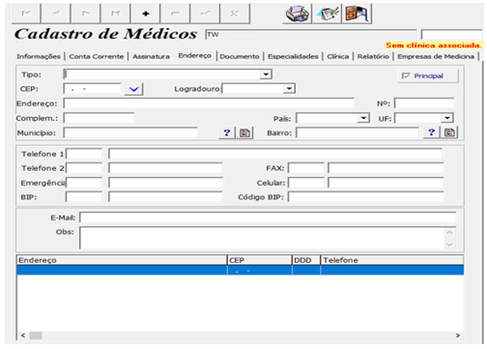The height and width of the screenshot is (349, 487).
Task: Select Assinatura tab
Action: point(151,56)
